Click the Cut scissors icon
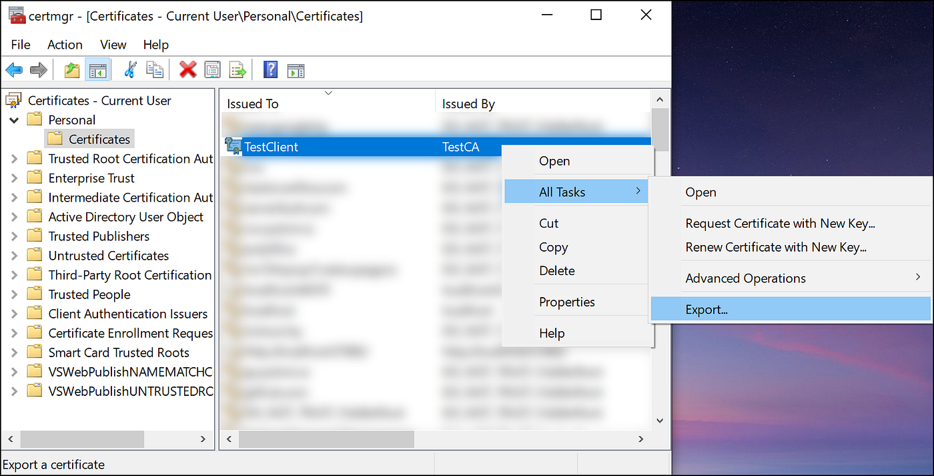This screenshot has height=476, width=934. click(x=130, y=69)
